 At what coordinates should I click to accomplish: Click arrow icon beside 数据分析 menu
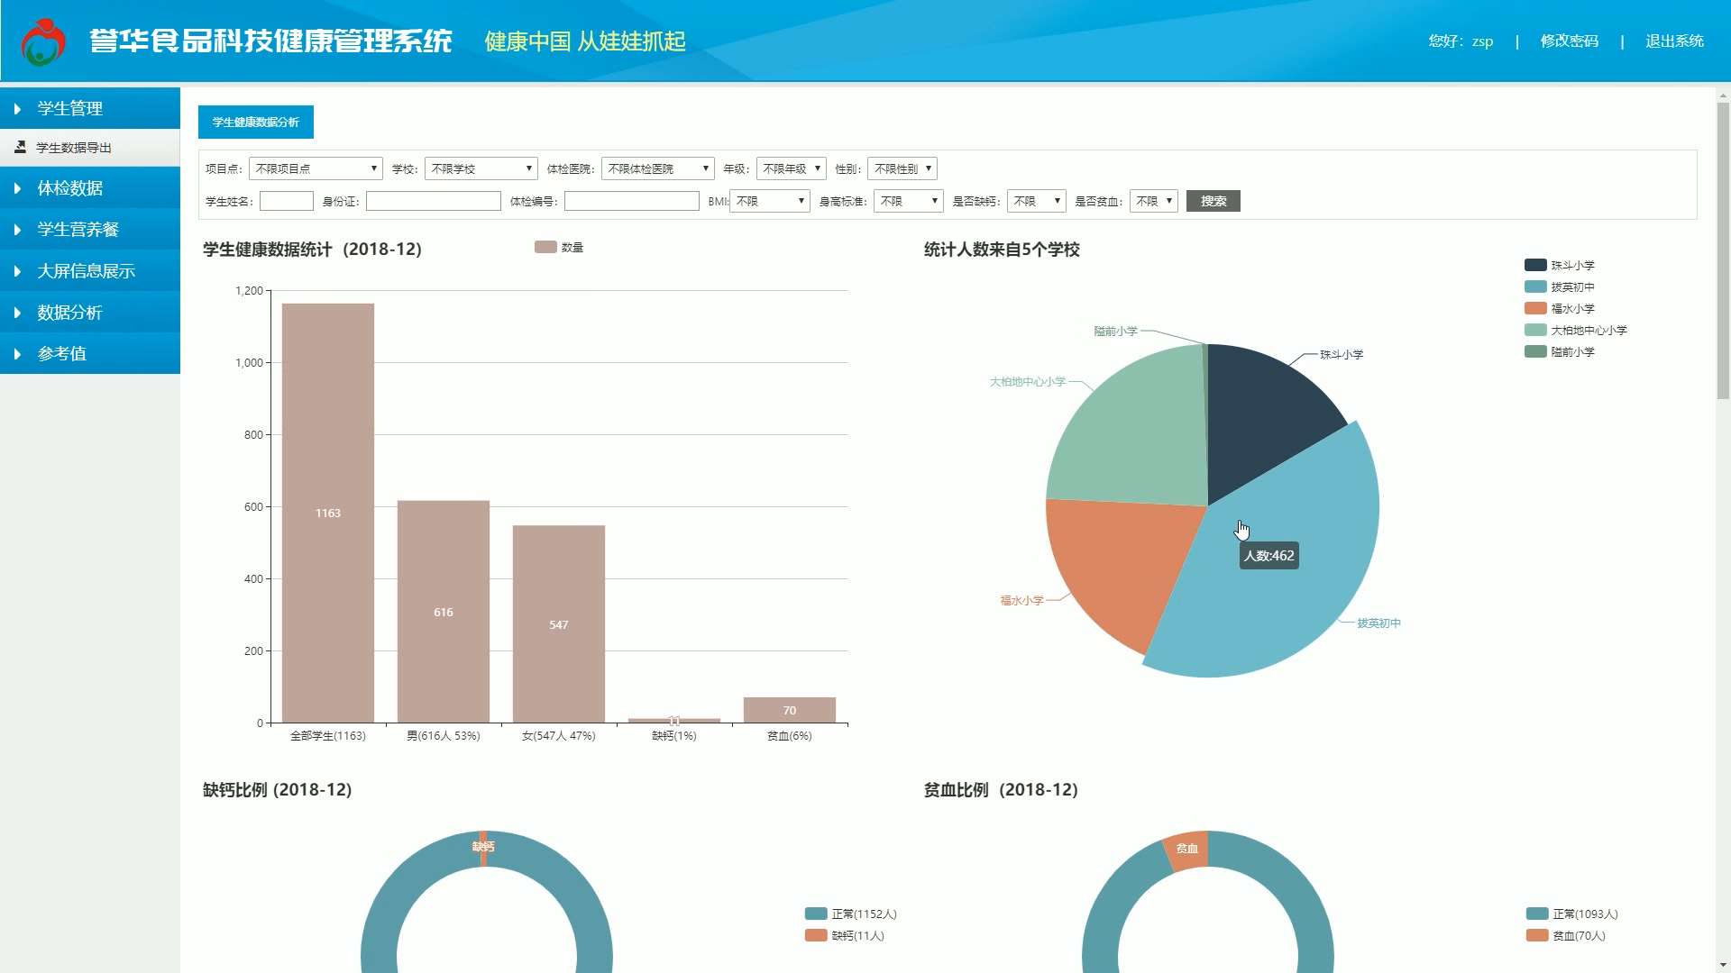pos(17,313)
